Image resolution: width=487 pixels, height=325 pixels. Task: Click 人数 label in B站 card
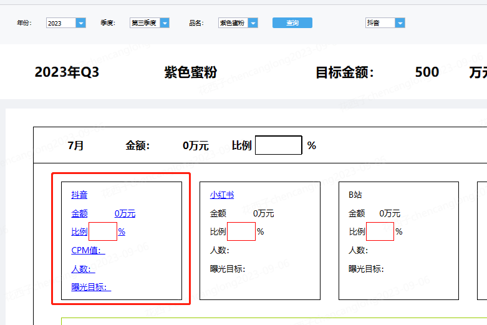tap(358, 250)
